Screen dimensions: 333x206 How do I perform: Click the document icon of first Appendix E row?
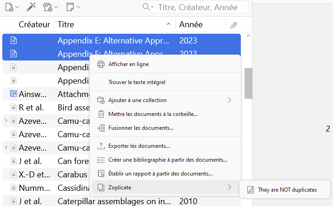click(13, 40)
